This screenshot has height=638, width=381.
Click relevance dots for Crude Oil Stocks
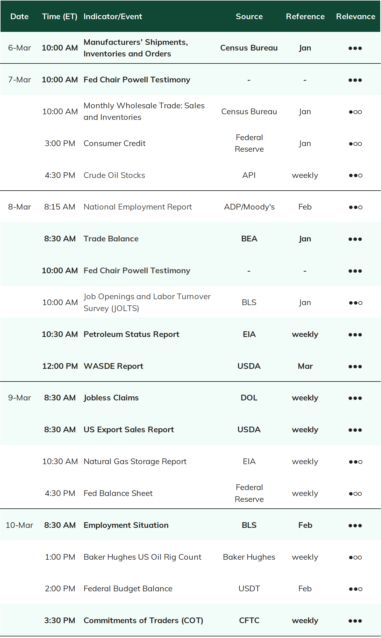click(355, 175)
